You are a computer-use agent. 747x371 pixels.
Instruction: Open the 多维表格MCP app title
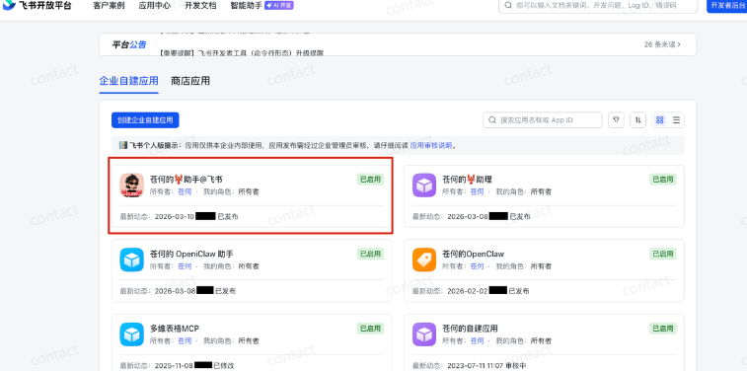[175, 329]
